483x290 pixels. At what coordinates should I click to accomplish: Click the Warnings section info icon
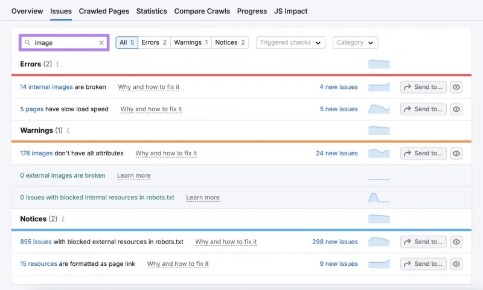(68, 130)
